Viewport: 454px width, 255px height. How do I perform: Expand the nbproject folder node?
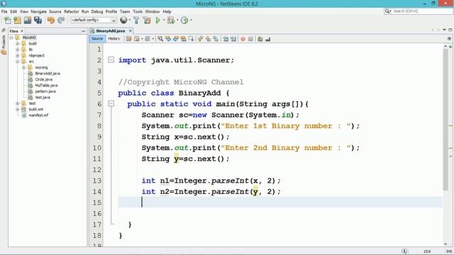coord(17,55)
